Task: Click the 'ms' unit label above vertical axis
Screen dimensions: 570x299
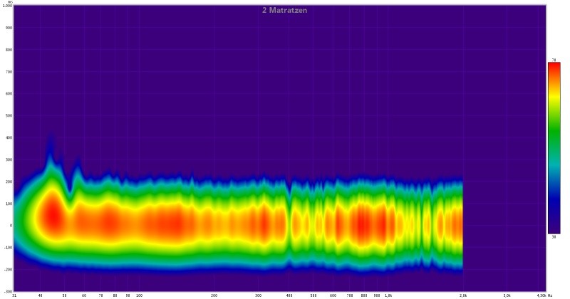Action: (x=9, y=2)
